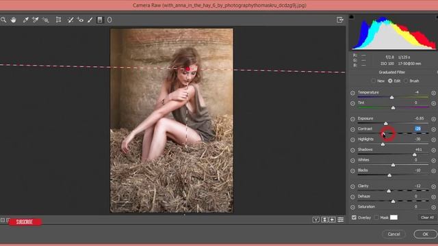The width and height of the screenshot is (438, 246).
Task: Select the Color Sampler tool
Action: coord(35,20)
